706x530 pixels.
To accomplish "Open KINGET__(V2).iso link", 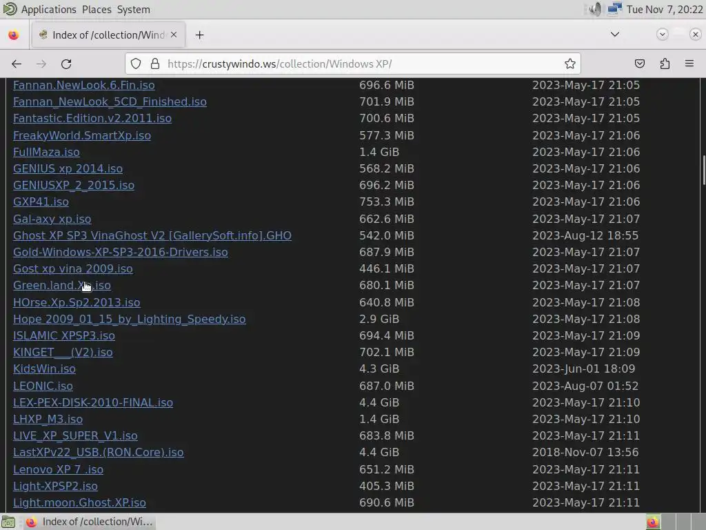I will click(63, 353).
